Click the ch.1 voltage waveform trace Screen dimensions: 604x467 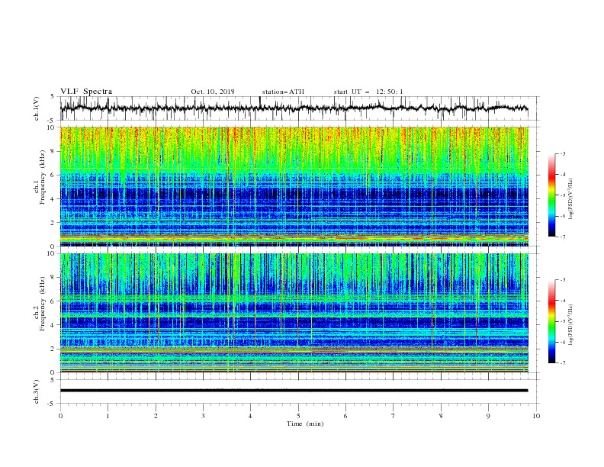click(x=294, y=108)
